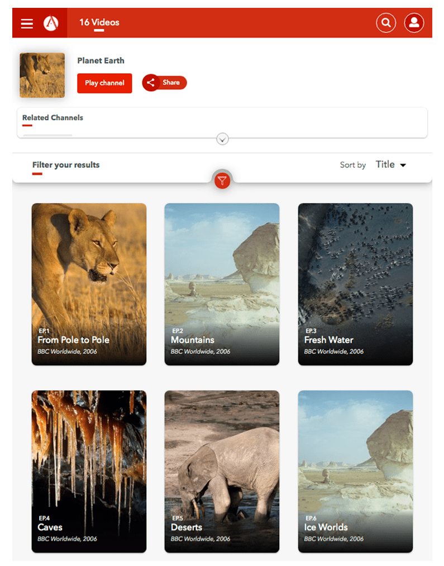This screenshot has height=566, width=444.
Task: Click the 'Sort by' label text
Action: tap(353, 165)
